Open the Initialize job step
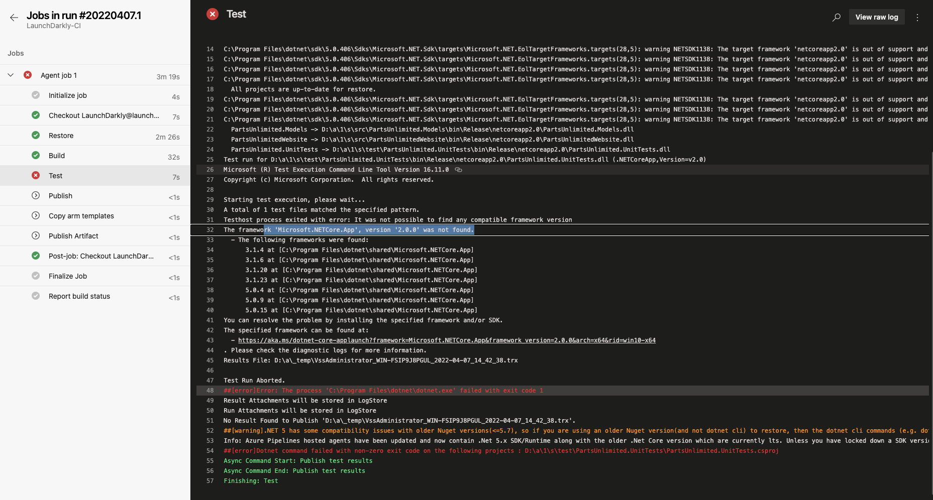The height and width of the screenshot is (500, 933). click(95, 95)
